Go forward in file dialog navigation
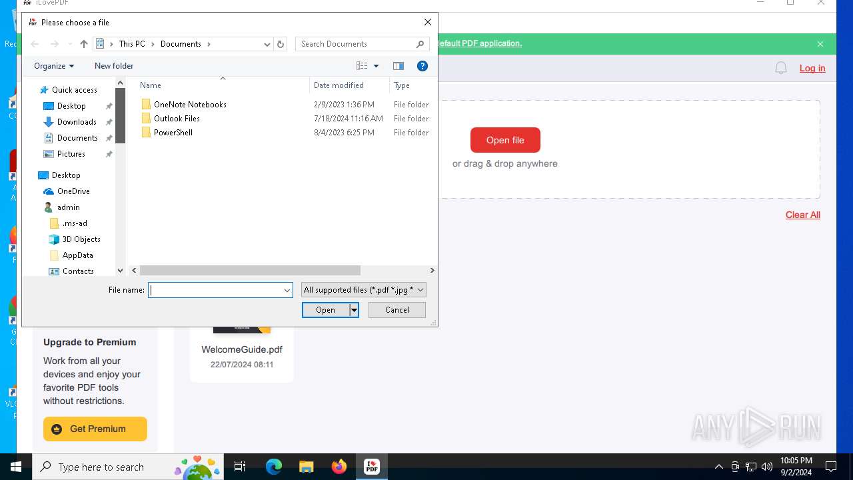 (55, 44)
